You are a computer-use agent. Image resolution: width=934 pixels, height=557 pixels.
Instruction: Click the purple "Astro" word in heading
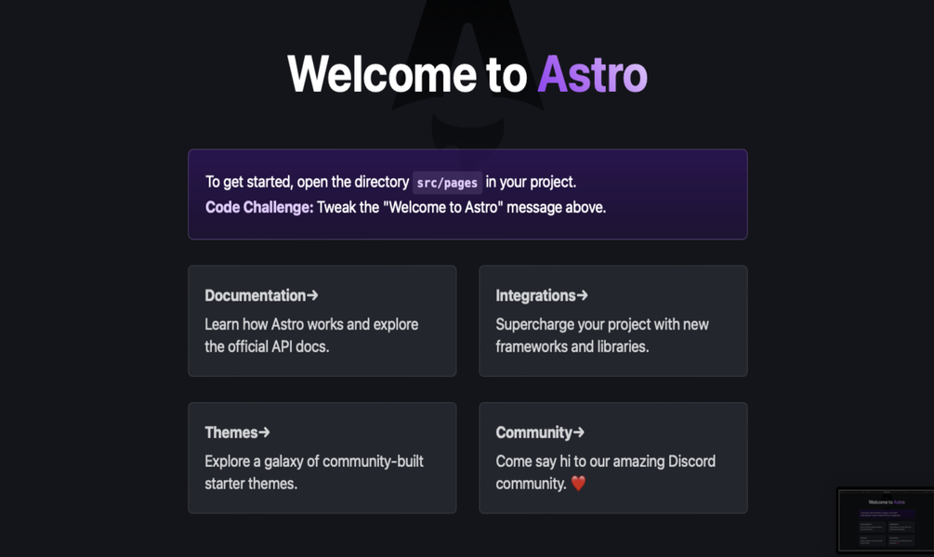[592, 74]
